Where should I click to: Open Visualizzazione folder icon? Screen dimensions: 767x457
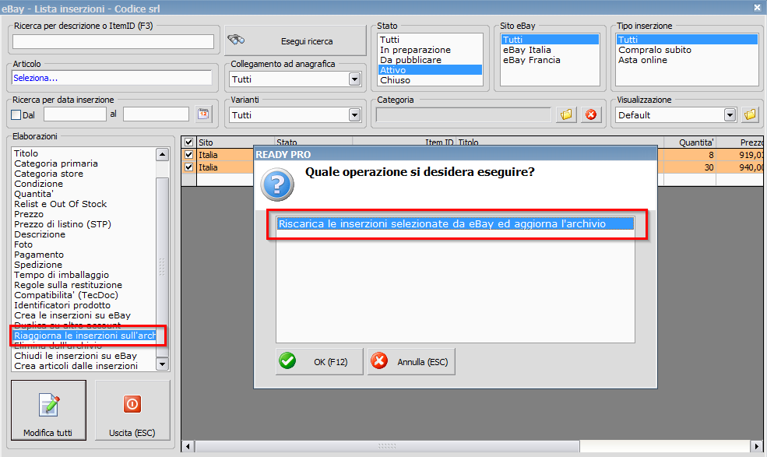point(749,115)
